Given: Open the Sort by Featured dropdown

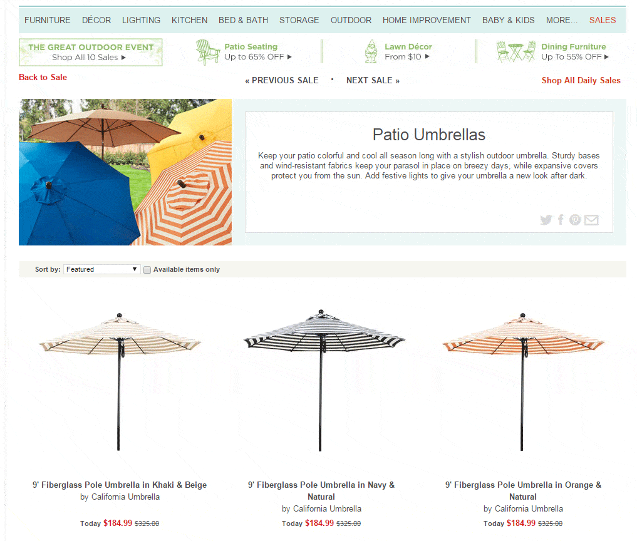Looking at the screenshot, I should (101, 269).
